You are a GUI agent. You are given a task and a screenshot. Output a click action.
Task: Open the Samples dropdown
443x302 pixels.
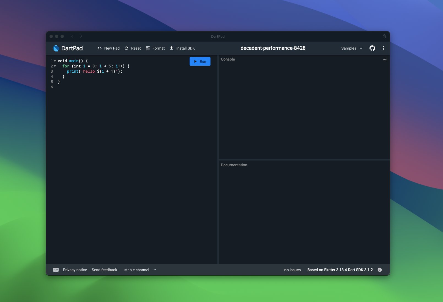351,48
